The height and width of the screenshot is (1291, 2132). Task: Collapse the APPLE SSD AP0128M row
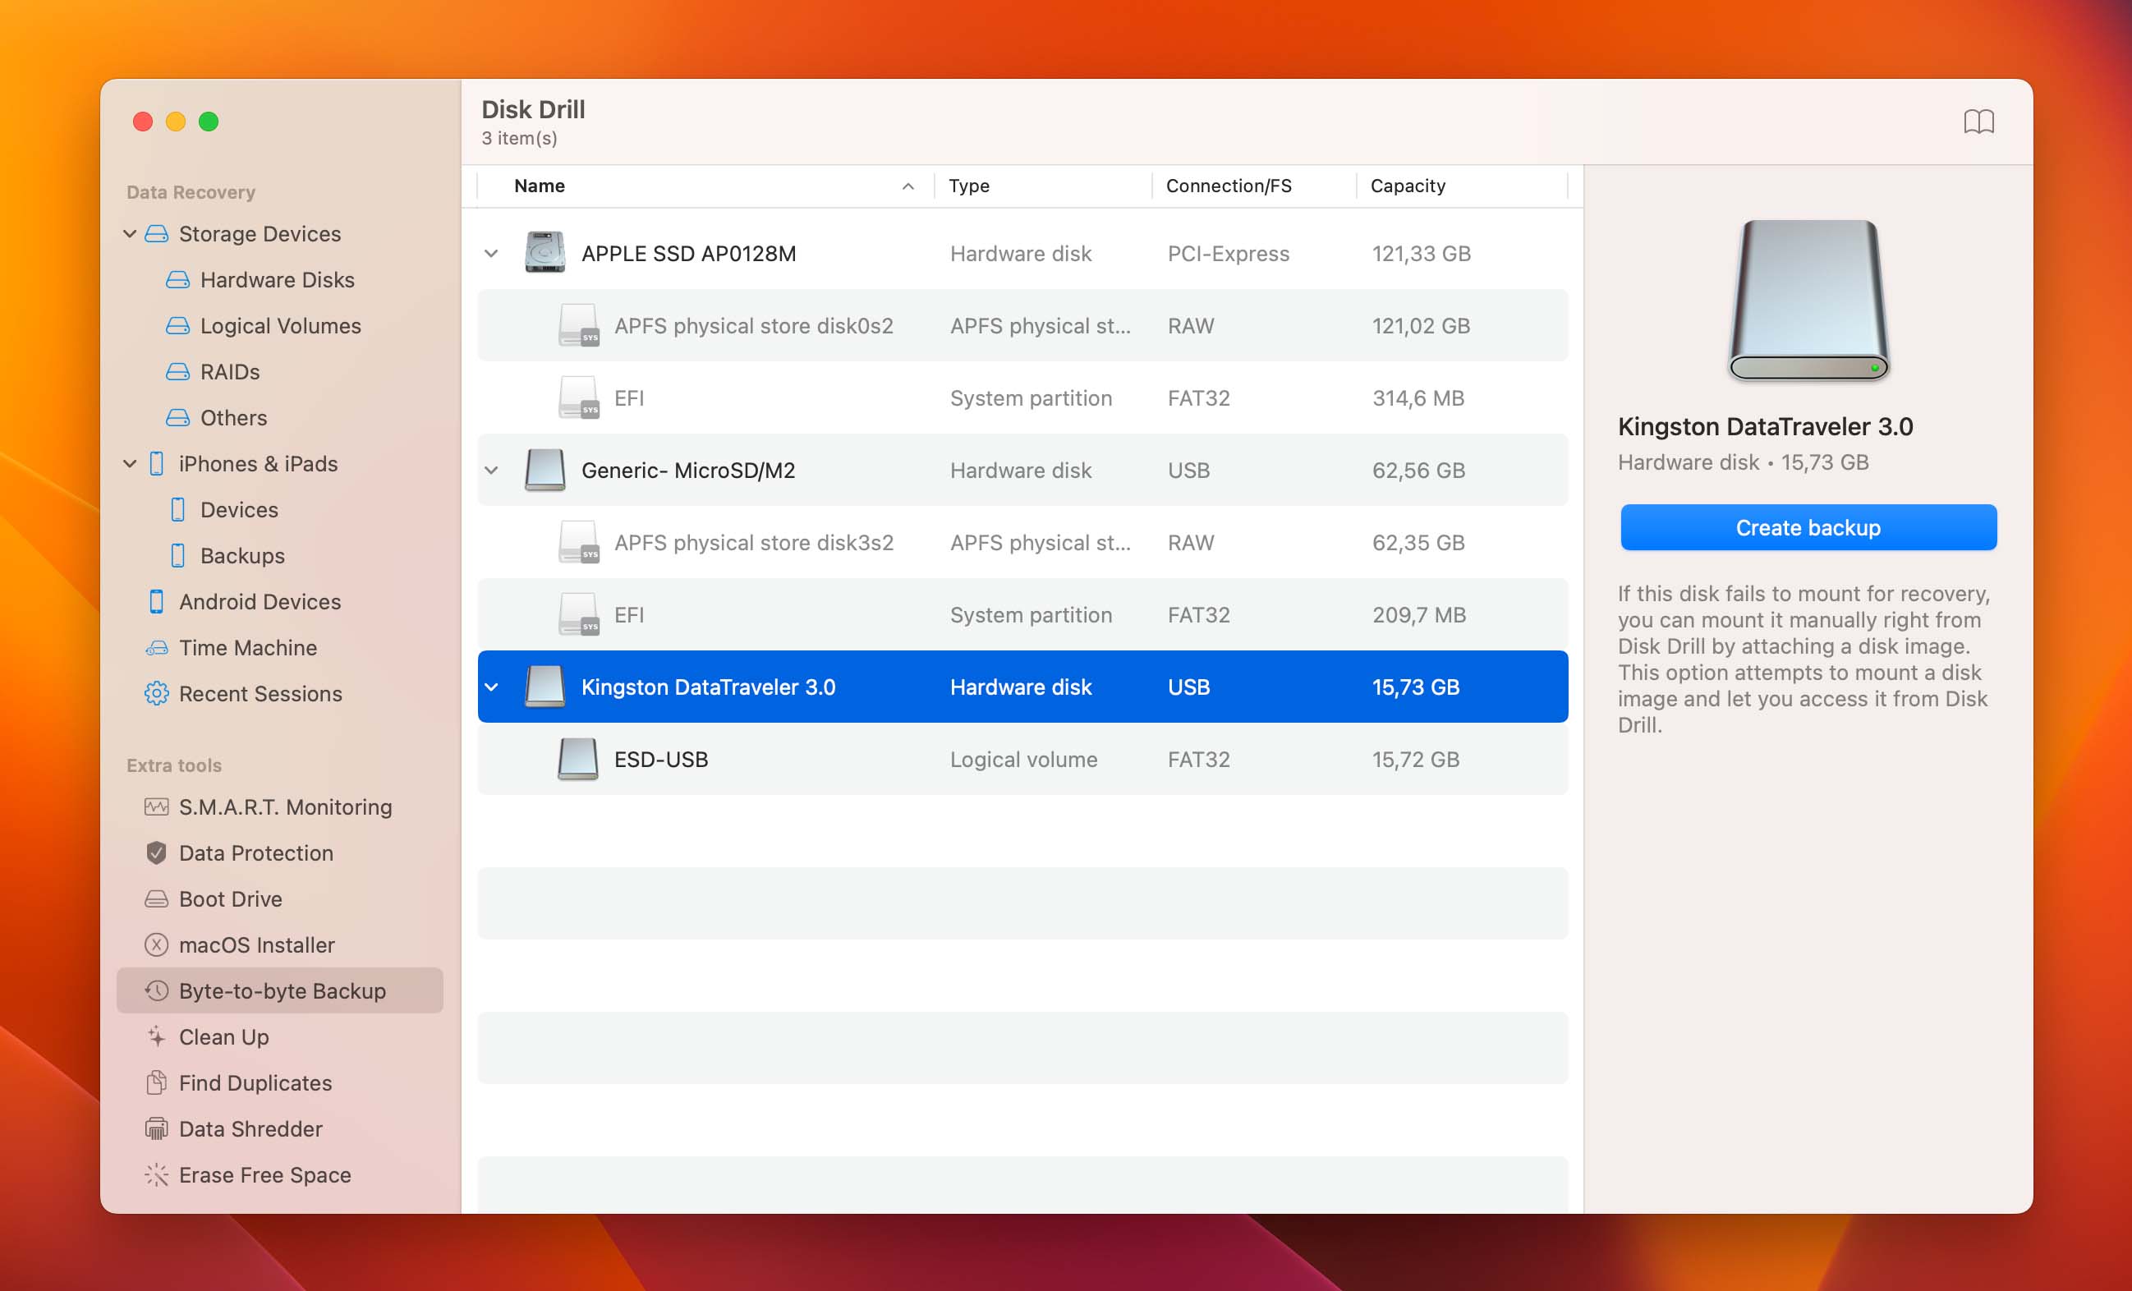(491, 254)
